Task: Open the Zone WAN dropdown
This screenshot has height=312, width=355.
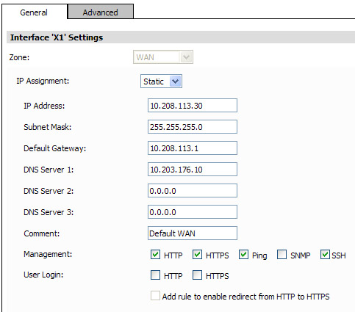Action: coord(163,57)
